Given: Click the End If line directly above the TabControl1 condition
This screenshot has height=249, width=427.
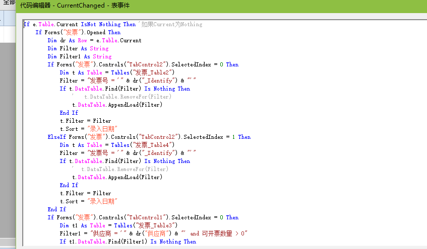Looking at the screenshot, I should point(56,209).
